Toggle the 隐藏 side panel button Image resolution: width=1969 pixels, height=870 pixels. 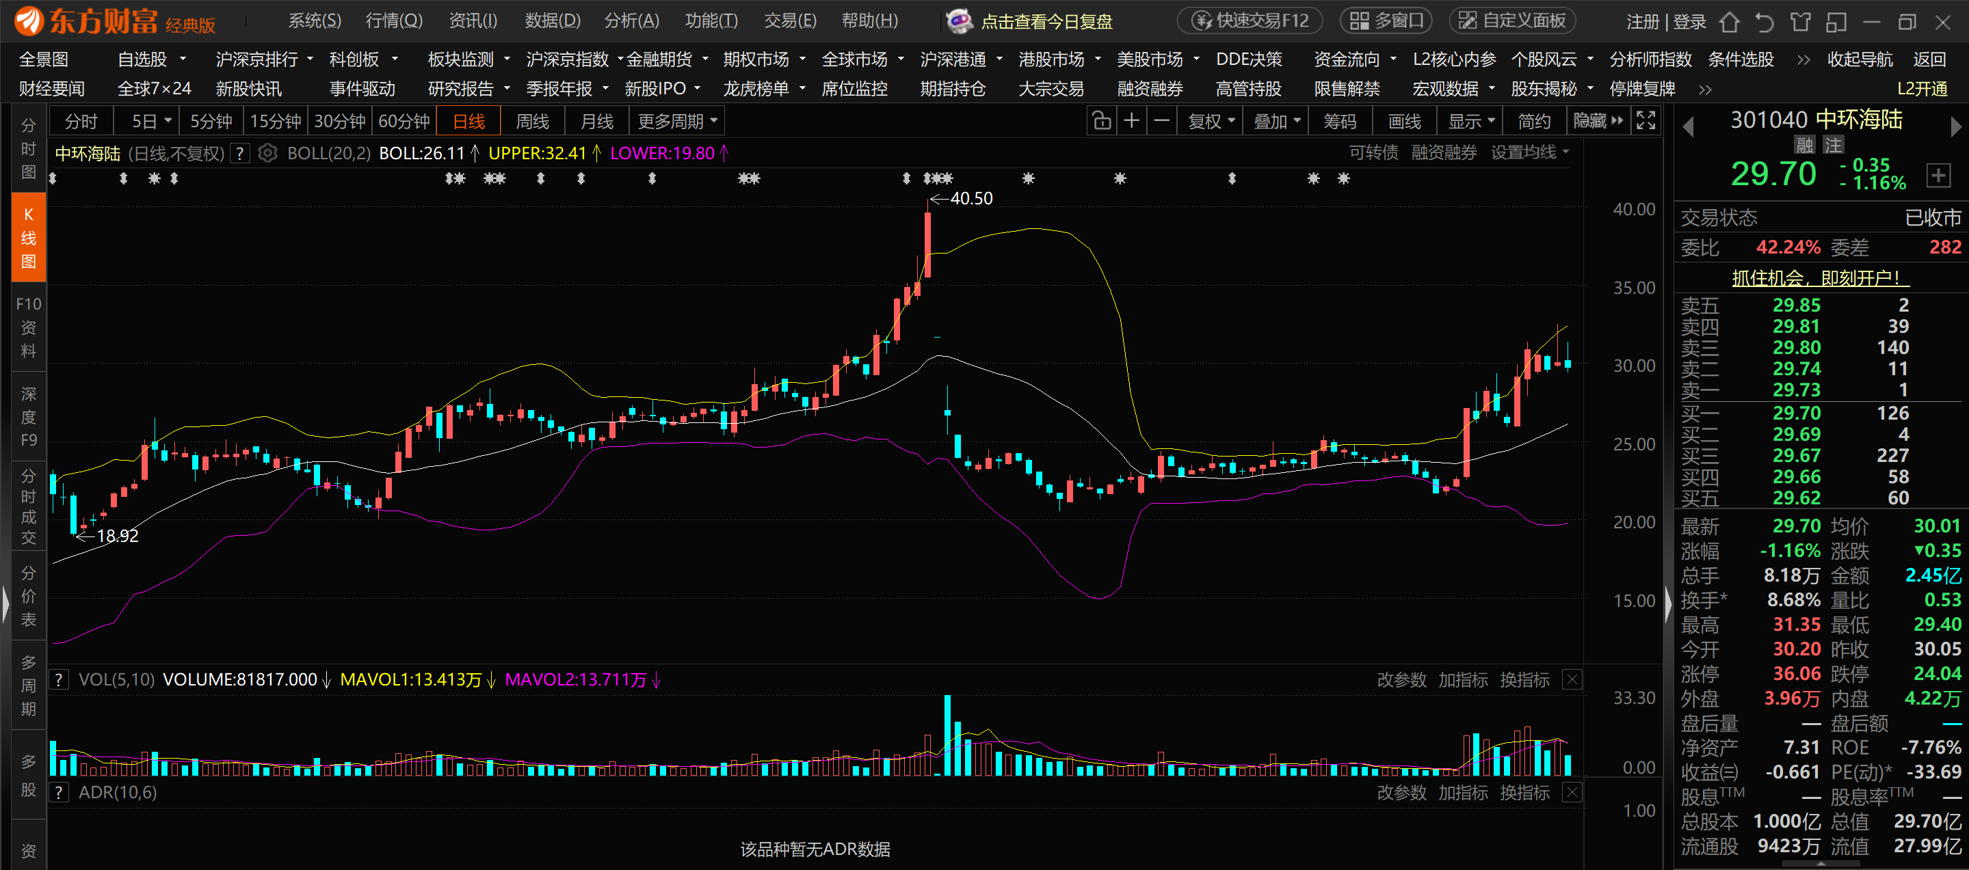pos(1598,122)
